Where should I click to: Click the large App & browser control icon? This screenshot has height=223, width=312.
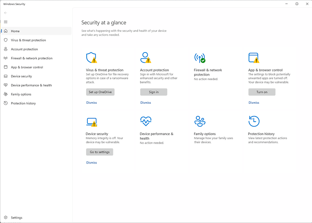click(x=254, y=58)
